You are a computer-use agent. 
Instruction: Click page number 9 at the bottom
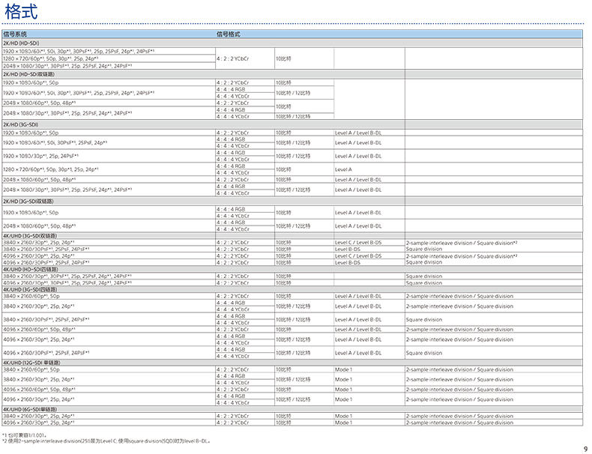tap(585, 449)
